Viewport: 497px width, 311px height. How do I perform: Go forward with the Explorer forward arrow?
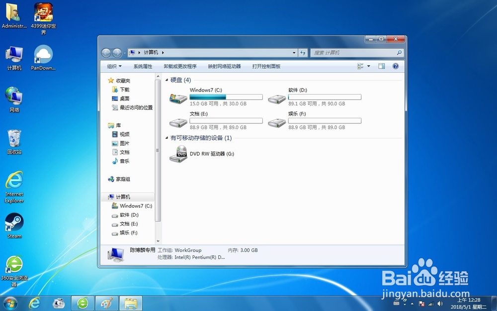pyautogui.click(x=117, y=53)
